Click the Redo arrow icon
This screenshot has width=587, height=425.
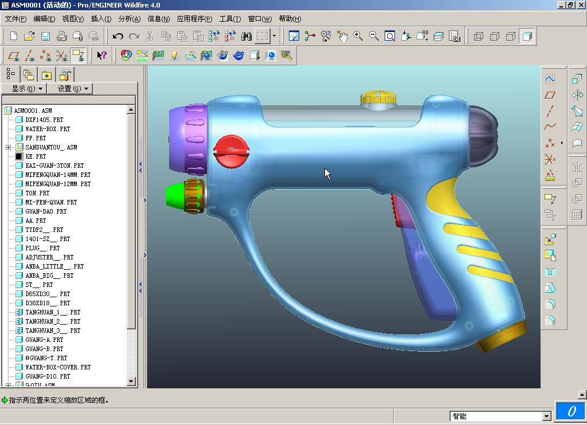coord(134,36)
